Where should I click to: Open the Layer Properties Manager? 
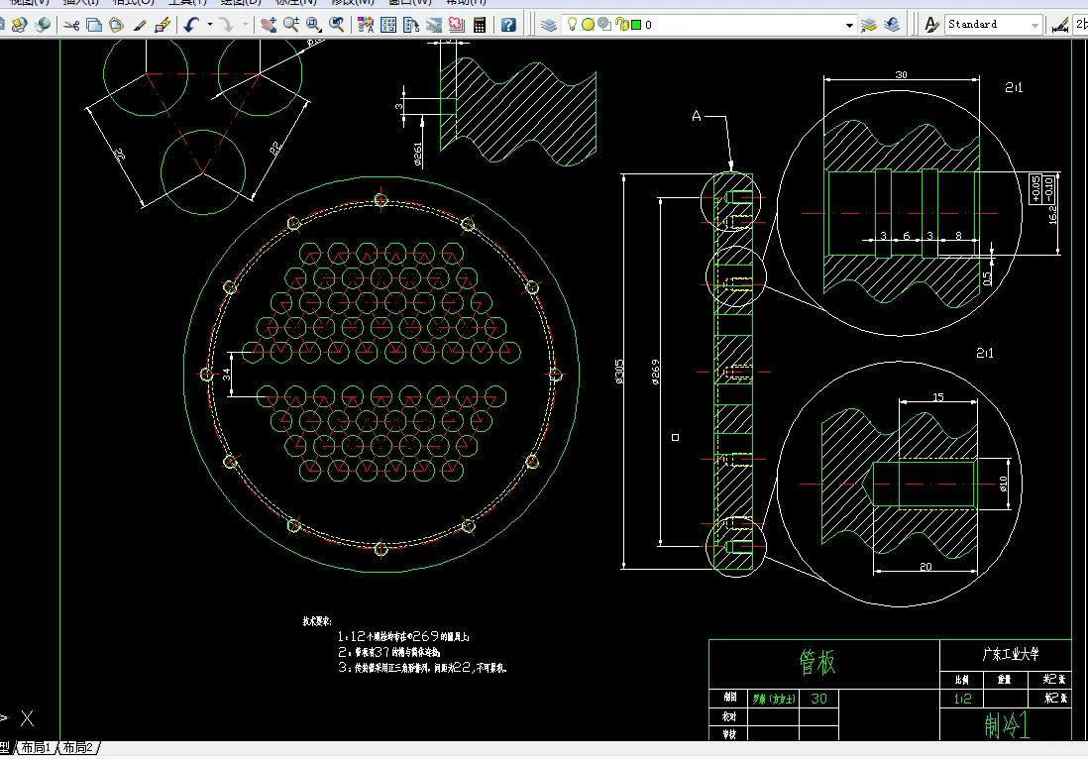(549, 25)
